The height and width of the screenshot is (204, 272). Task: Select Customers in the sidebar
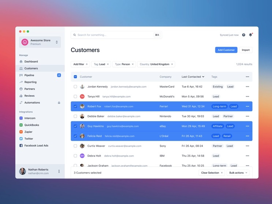[x=40, y=68]
